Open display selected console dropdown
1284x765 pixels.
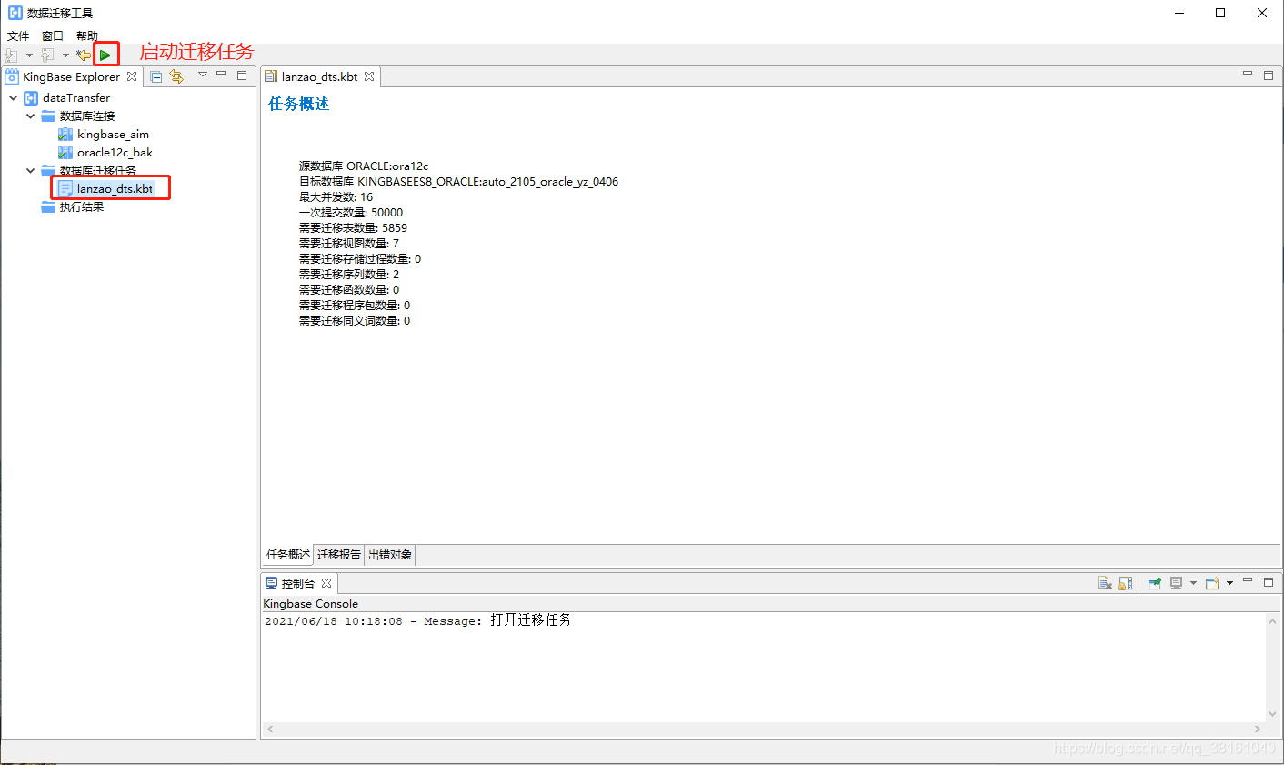click(1193, 583)
